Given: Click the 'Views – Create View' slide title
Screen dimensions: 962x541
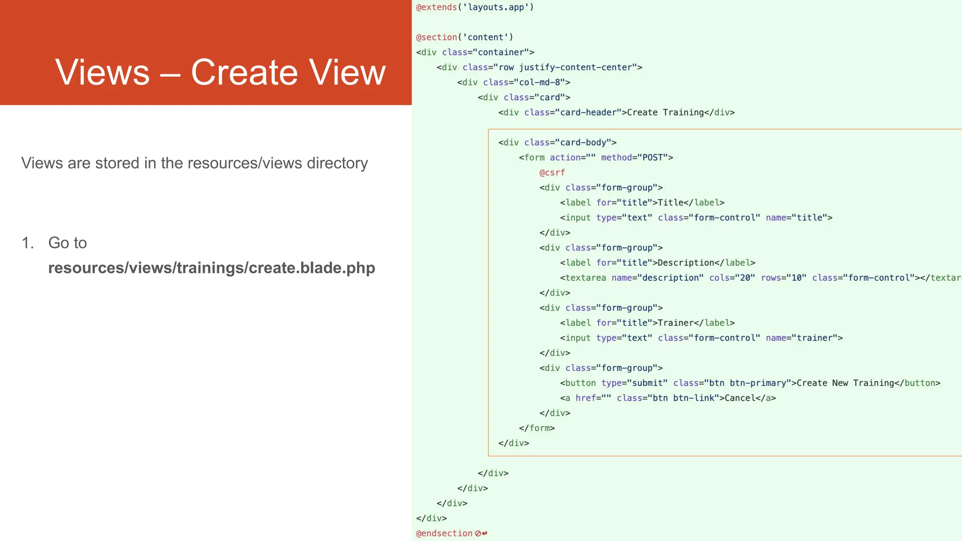Looking at the screenshot, I should [220, 72].
